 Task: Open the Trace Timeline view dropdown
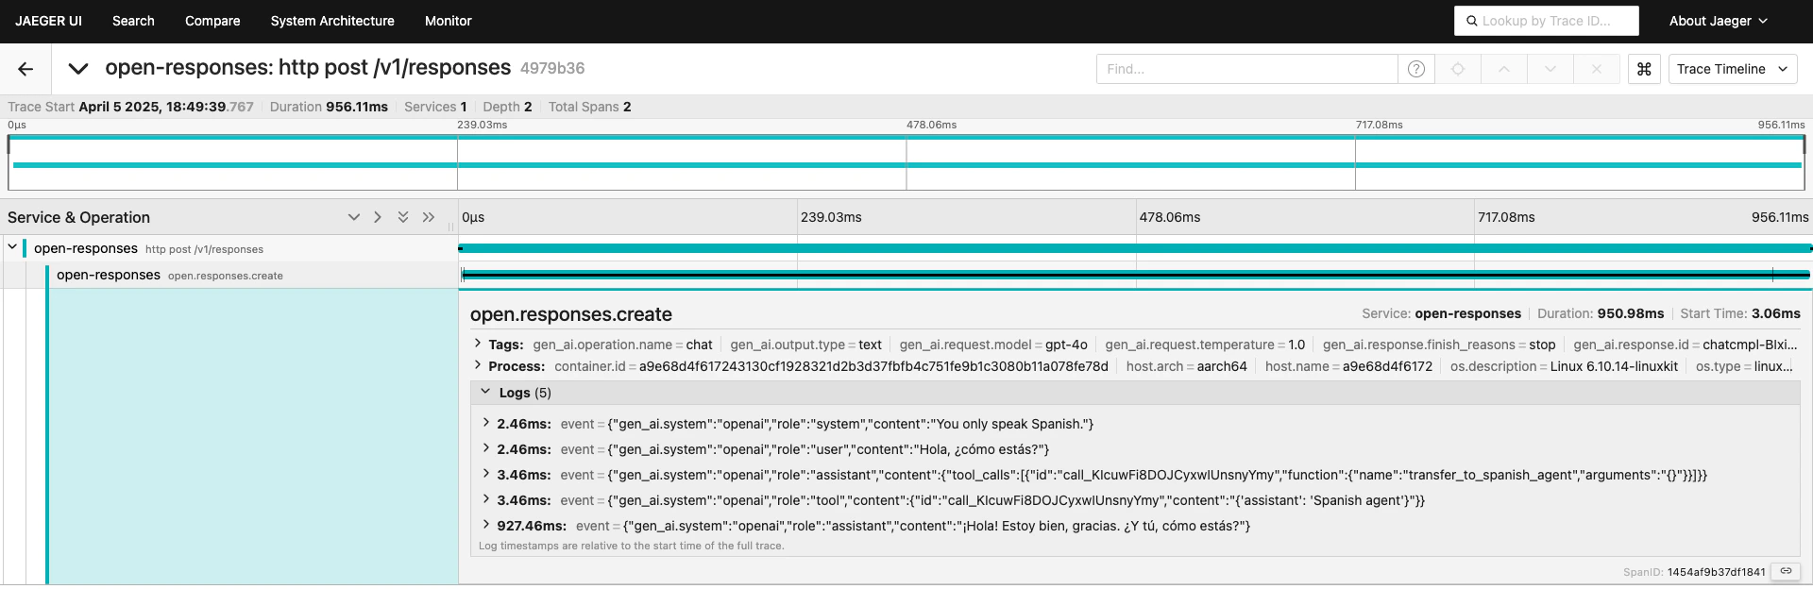tap(1733, 69)
